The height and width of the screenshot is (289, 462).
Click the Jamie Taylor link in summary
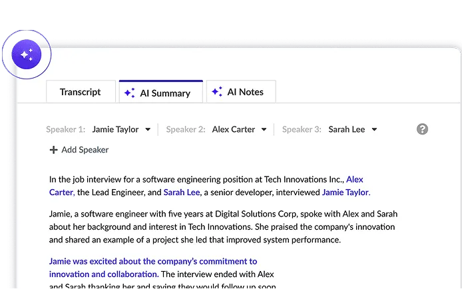(x=346, y=192)
